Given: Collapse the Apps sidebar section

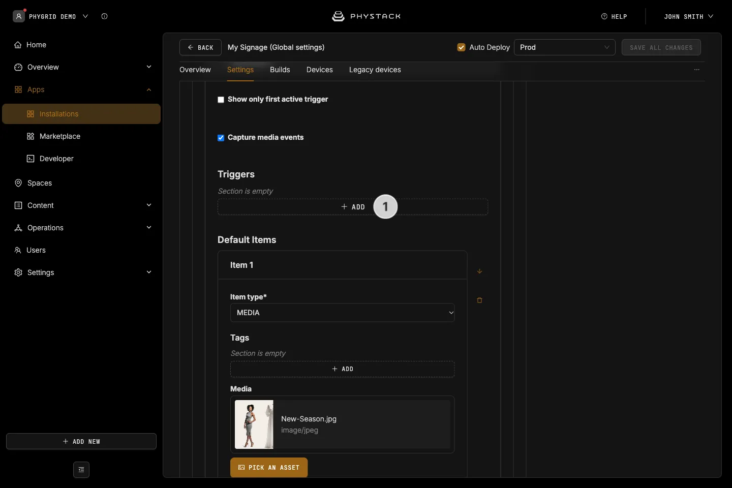Looking at the screenshot, I should pyautogui.click(x=149, y=89).
